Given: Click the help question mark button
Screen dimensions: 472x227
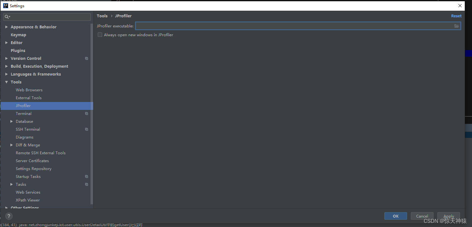Looking at the screenshot, I should coord(9,216).
